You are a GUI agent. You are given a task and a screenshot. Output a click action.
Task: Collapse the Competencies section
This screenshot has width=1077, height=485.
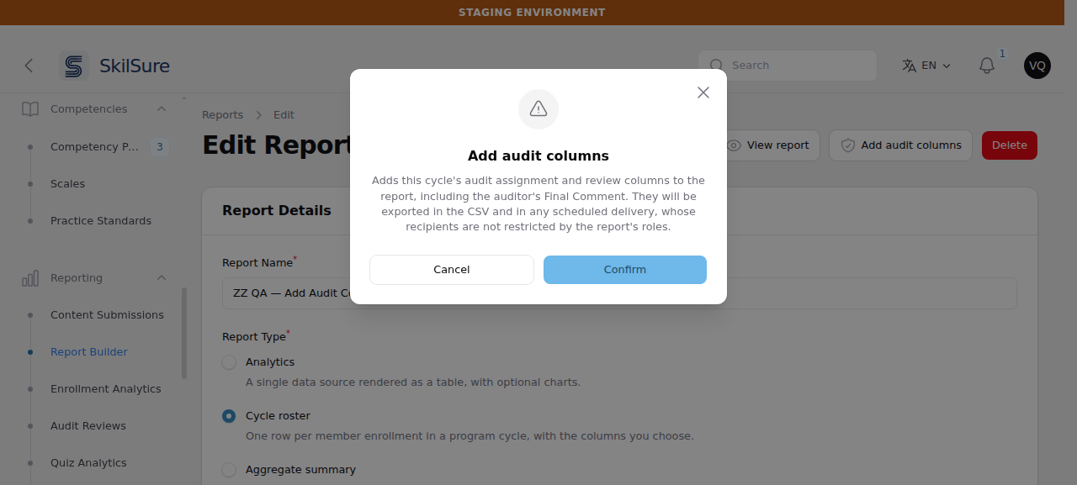coord(162,109)
